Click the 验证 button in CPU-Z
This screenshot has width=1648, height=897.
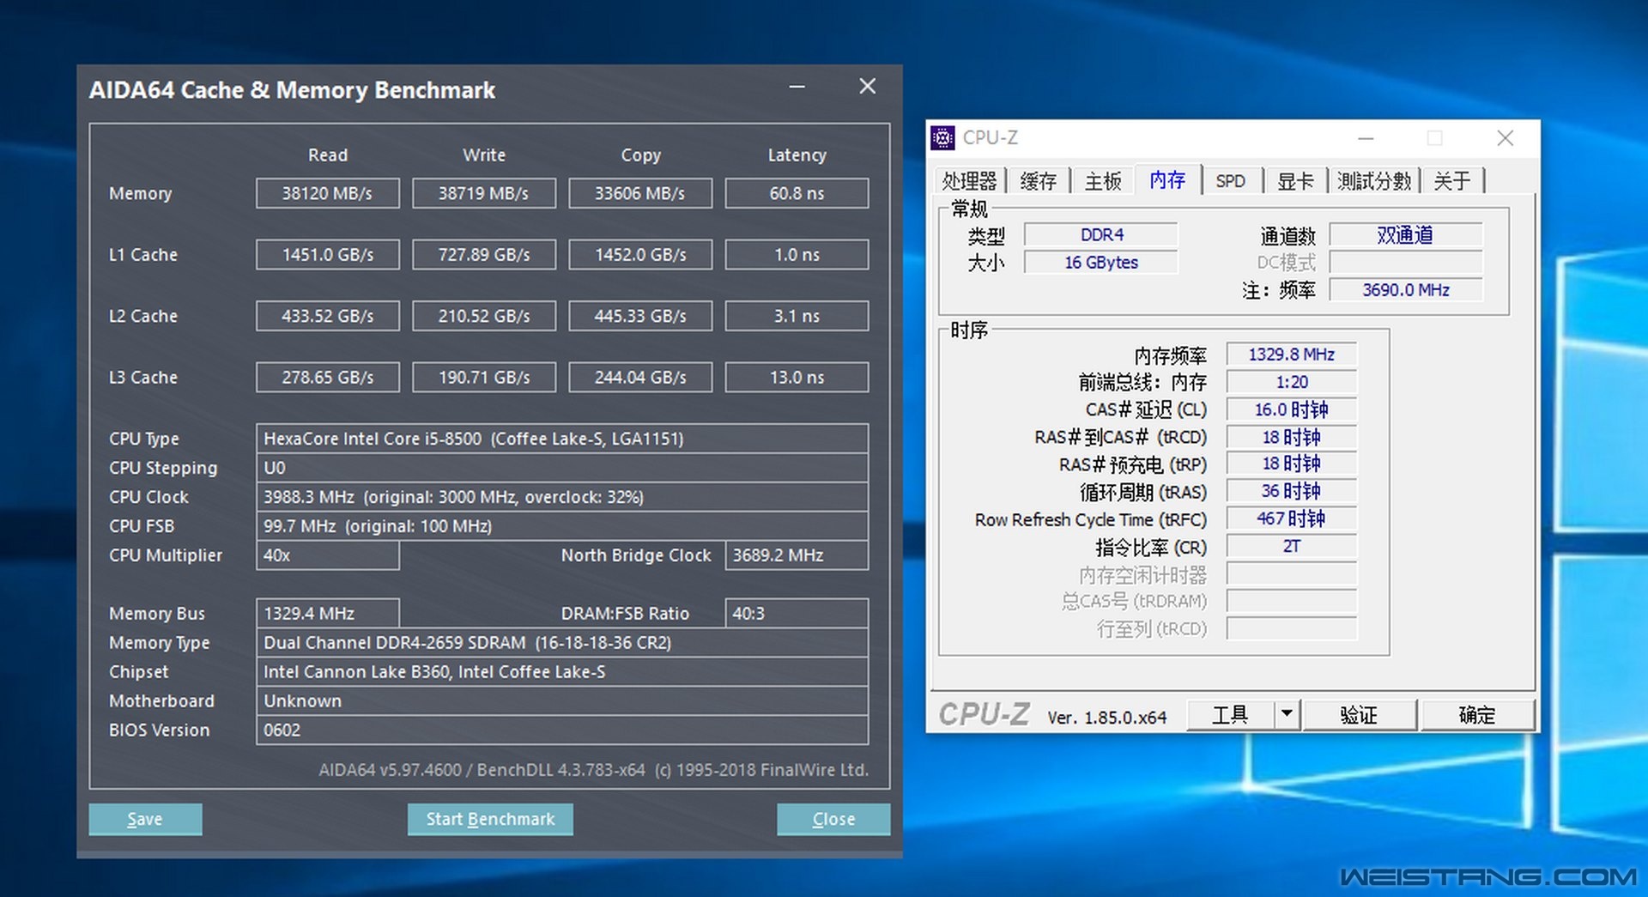point(1359,715)
